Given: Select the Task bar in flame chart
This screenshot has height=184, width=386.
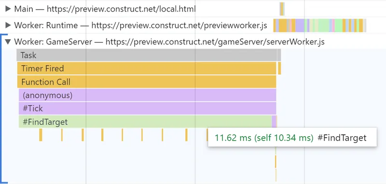Looking at the screenshot, I should coord(147,55).
